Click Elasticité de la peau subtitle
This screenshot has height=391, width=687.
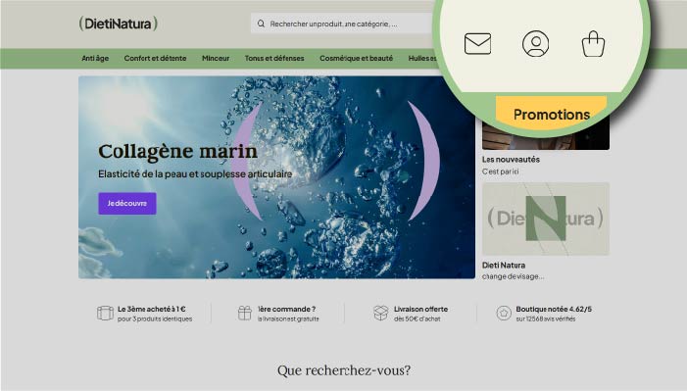[x=195, y=174]
